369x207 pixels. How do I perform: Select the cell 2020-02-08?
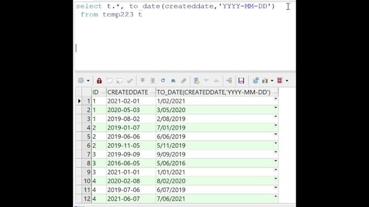pos(131,181)
